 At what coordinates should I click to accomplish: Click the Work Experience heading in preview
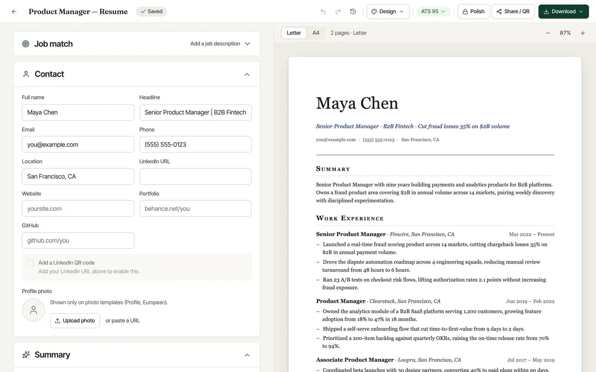pyautogui.click(x=350, y=218)
